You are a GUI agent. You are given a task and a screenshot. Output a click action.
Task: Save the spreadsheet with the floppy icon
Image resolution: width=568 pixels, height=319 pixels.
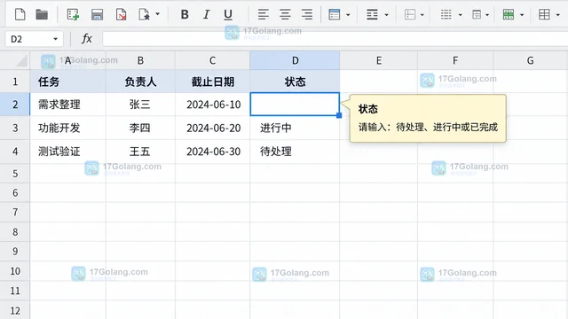[97, 14]
